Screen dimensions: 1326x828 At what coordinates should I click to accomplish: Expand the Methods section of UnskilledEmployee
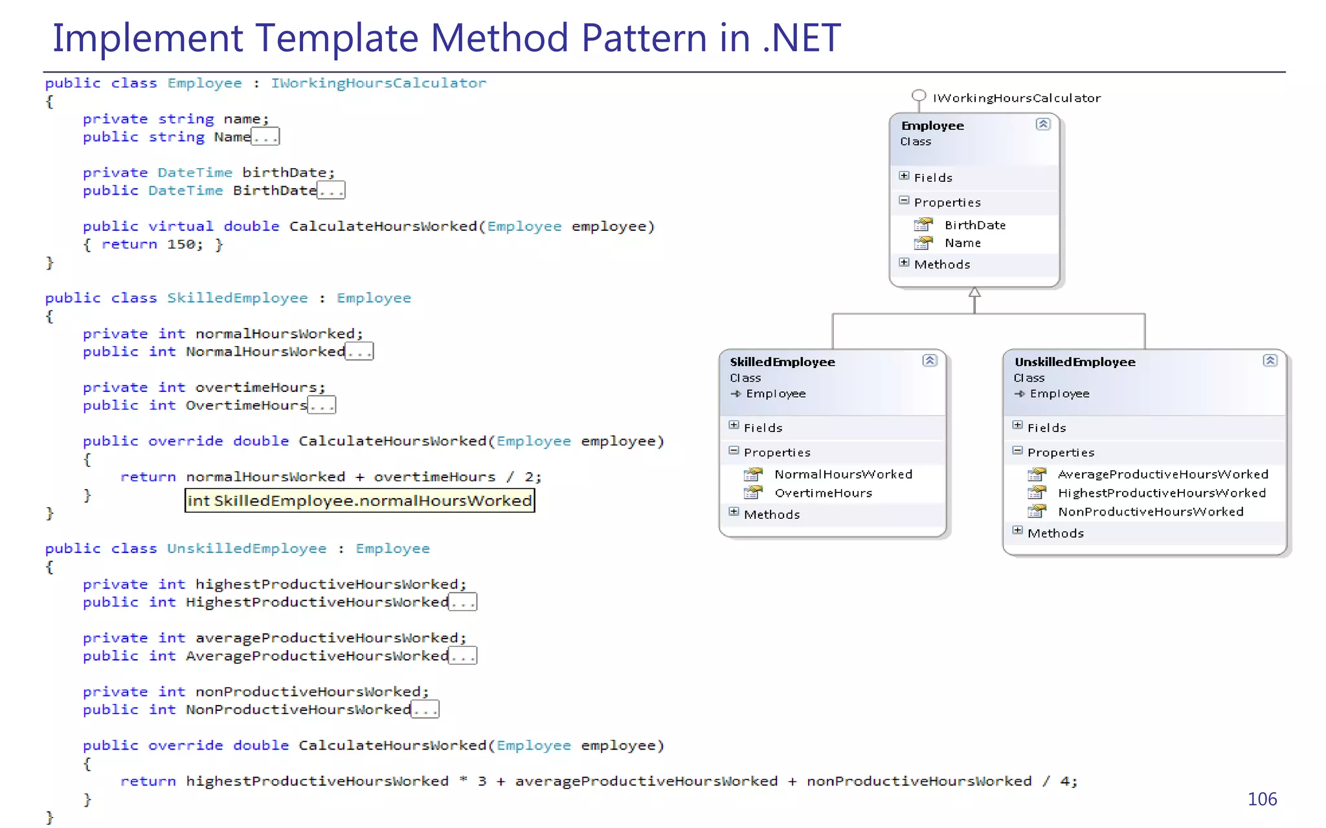pyautogui.click(x=1017, y=531)
